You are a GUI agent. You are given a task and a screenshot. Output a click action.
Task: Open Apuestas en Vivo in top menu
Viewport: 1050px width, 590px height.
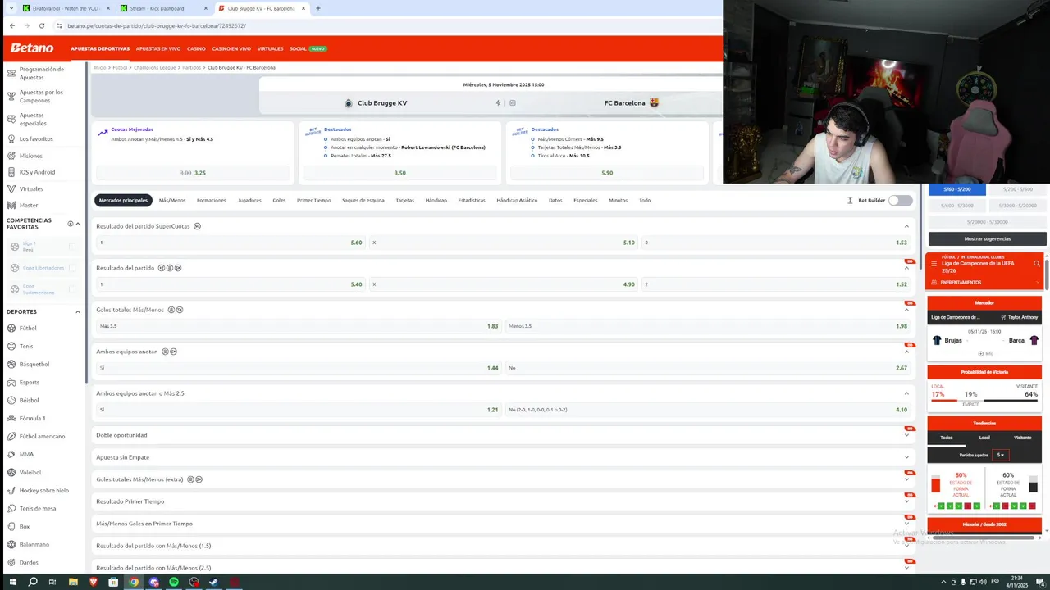158,48
